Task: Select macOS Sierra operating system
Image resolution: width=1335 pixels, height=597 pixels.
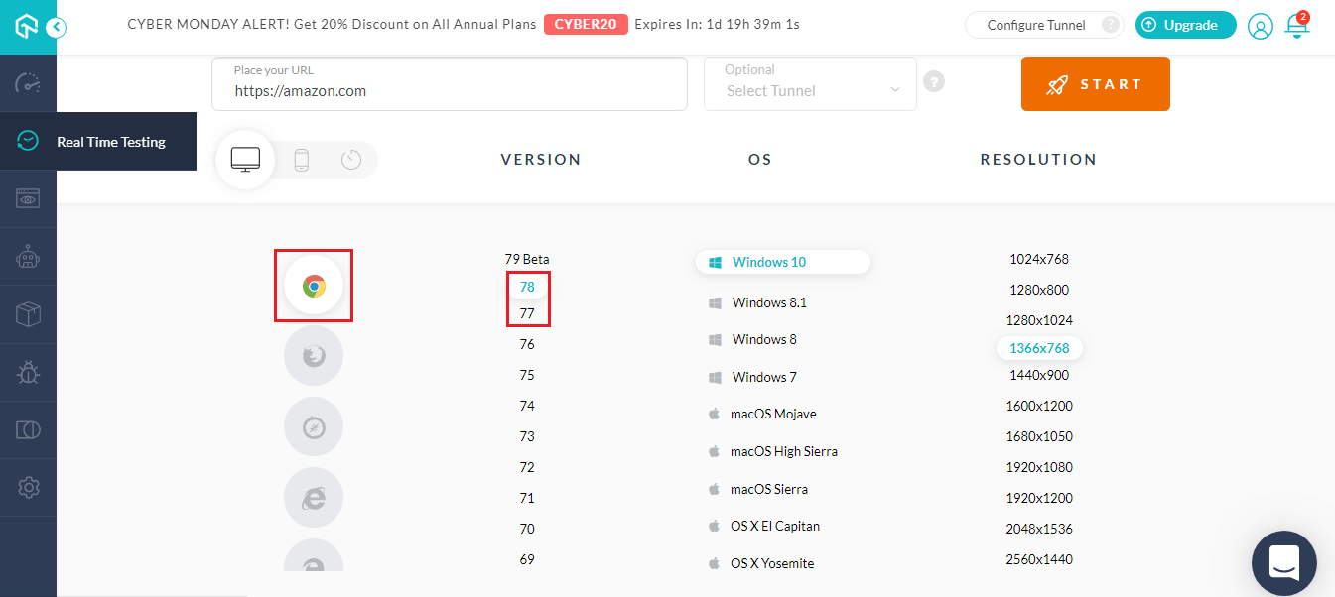Action: pos(757,489)
